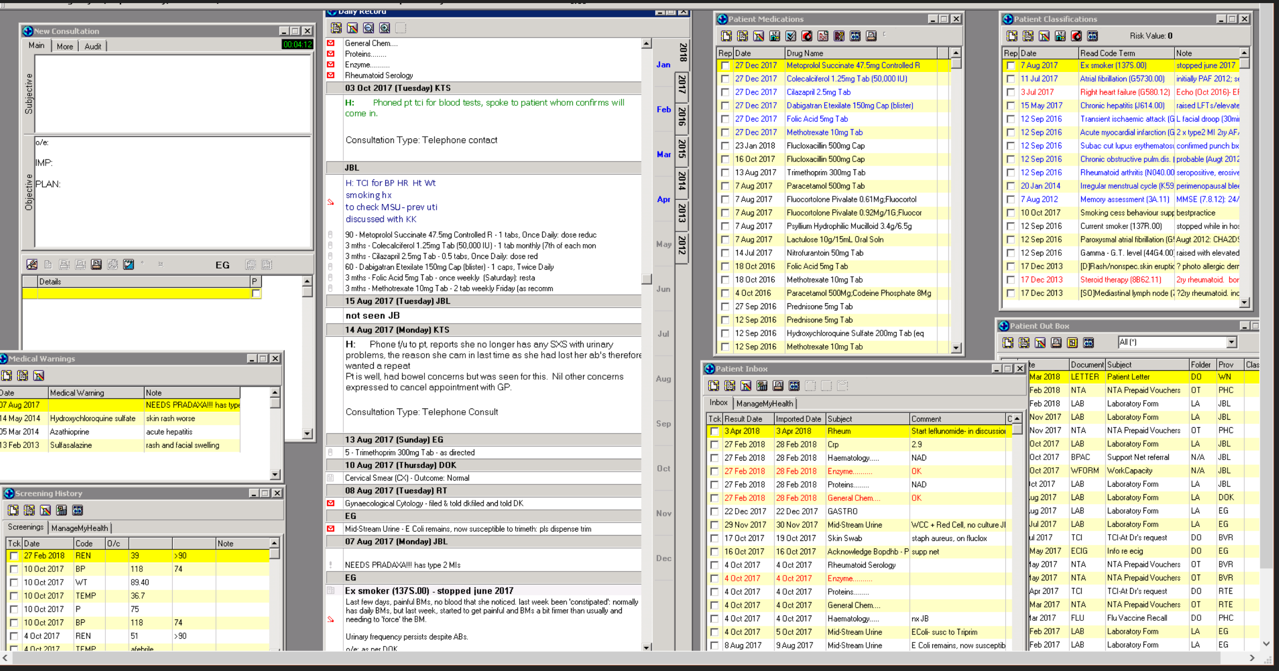Click the red-black circle icon in Patient Classifications

[1076, 36]
